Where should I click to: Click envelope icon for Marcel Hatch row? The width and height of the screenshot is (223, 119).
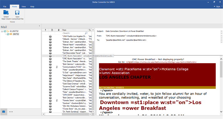point(50,45)
